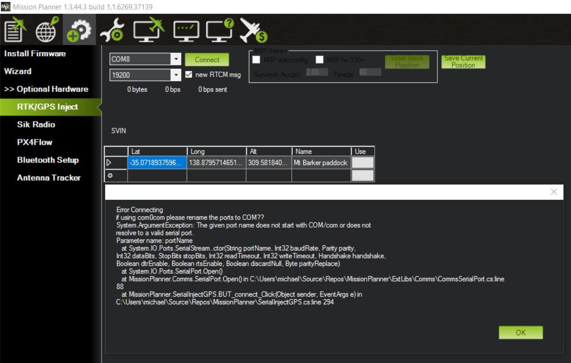
Task: Dismiss the error dialog with OK
Action: click(x=521, y=333)
